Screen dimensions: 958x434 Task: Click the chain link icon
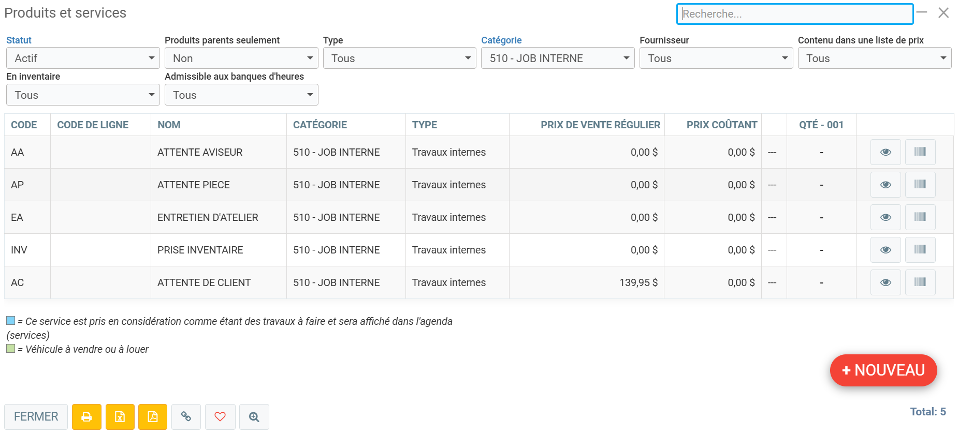point(186,417)
